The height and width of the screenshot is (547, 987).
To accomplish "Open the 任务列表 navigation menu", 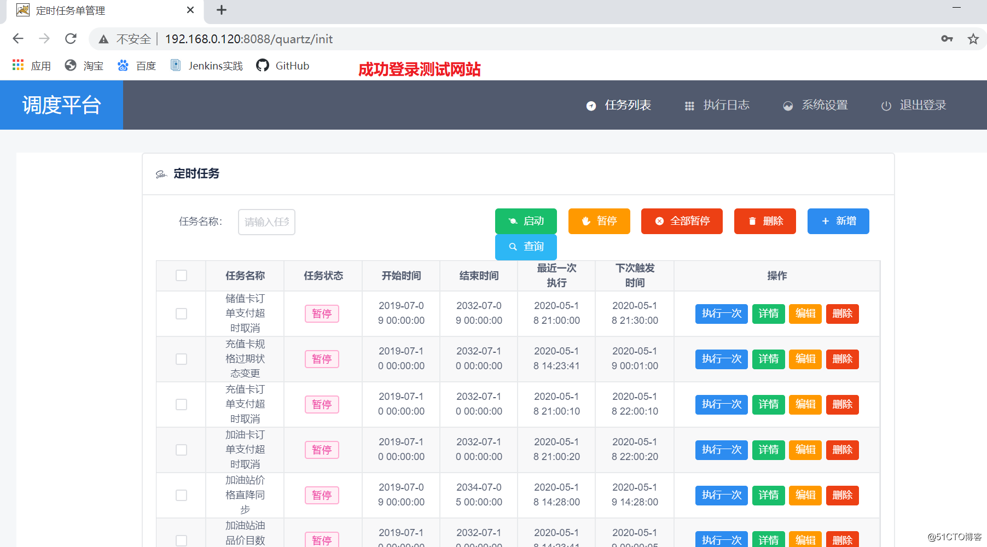I will (619, 105).
